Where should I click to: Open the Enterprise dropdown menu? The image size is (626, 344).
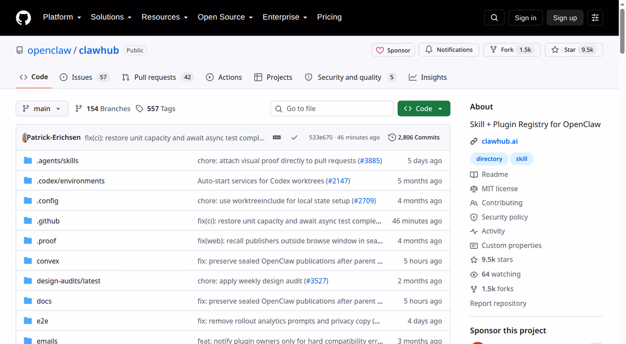pyautogui.click(x=285, y=17)
